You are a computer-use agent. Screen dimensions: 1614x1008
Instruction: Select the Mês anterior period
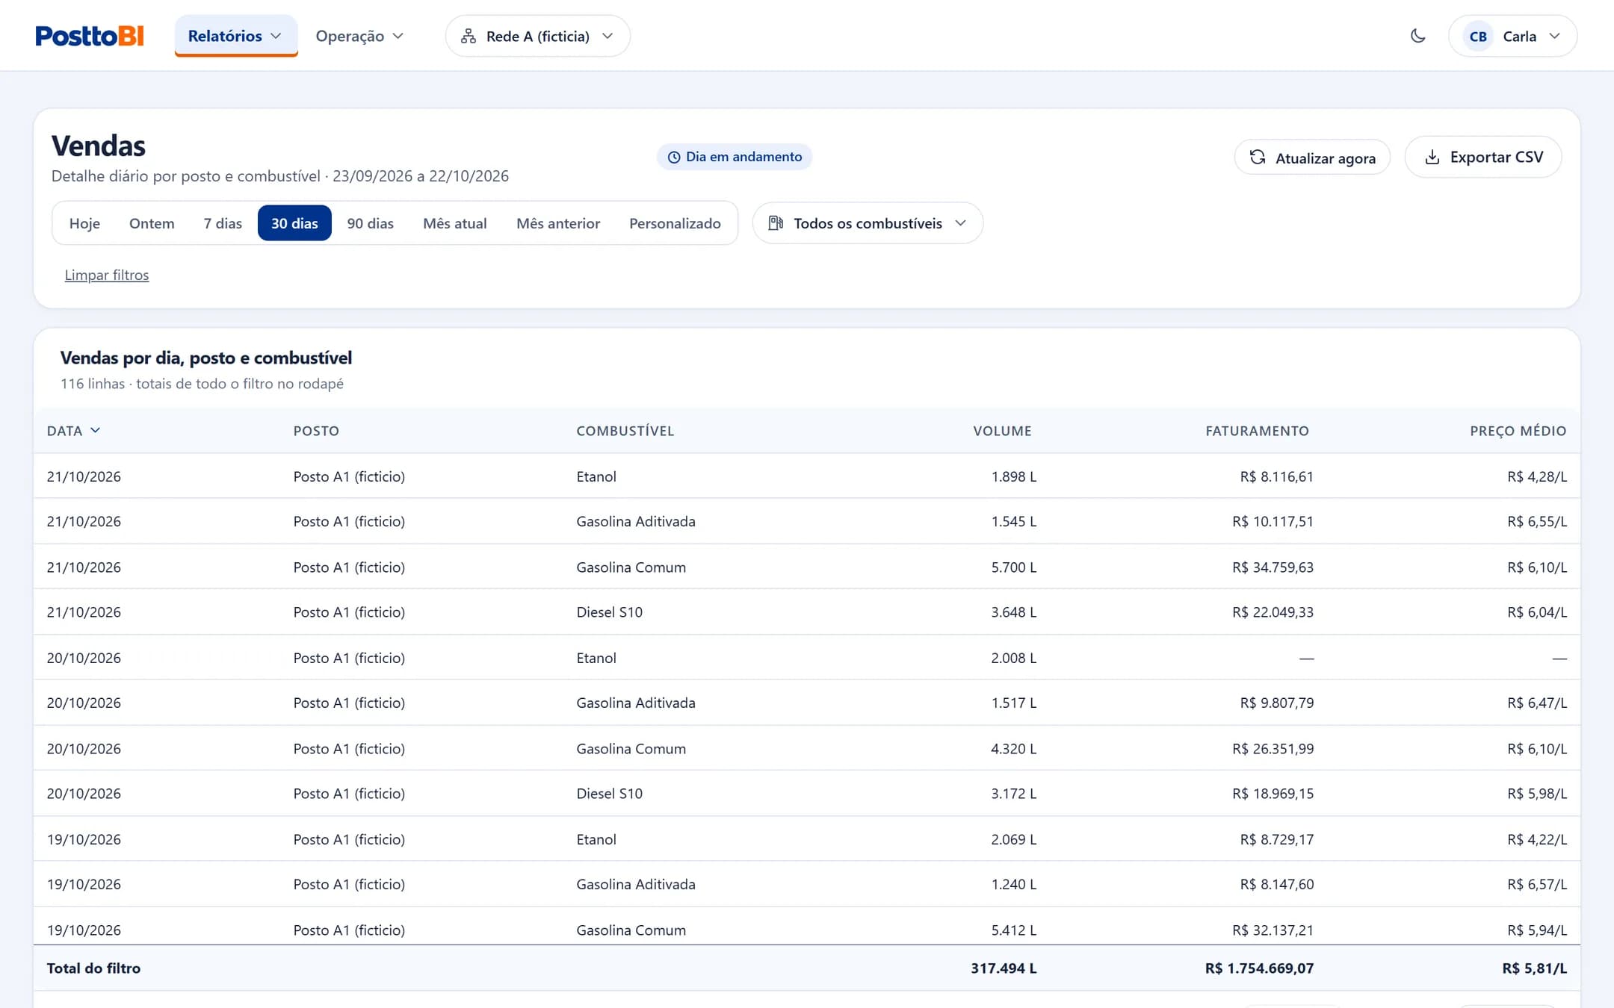[558, 223]
